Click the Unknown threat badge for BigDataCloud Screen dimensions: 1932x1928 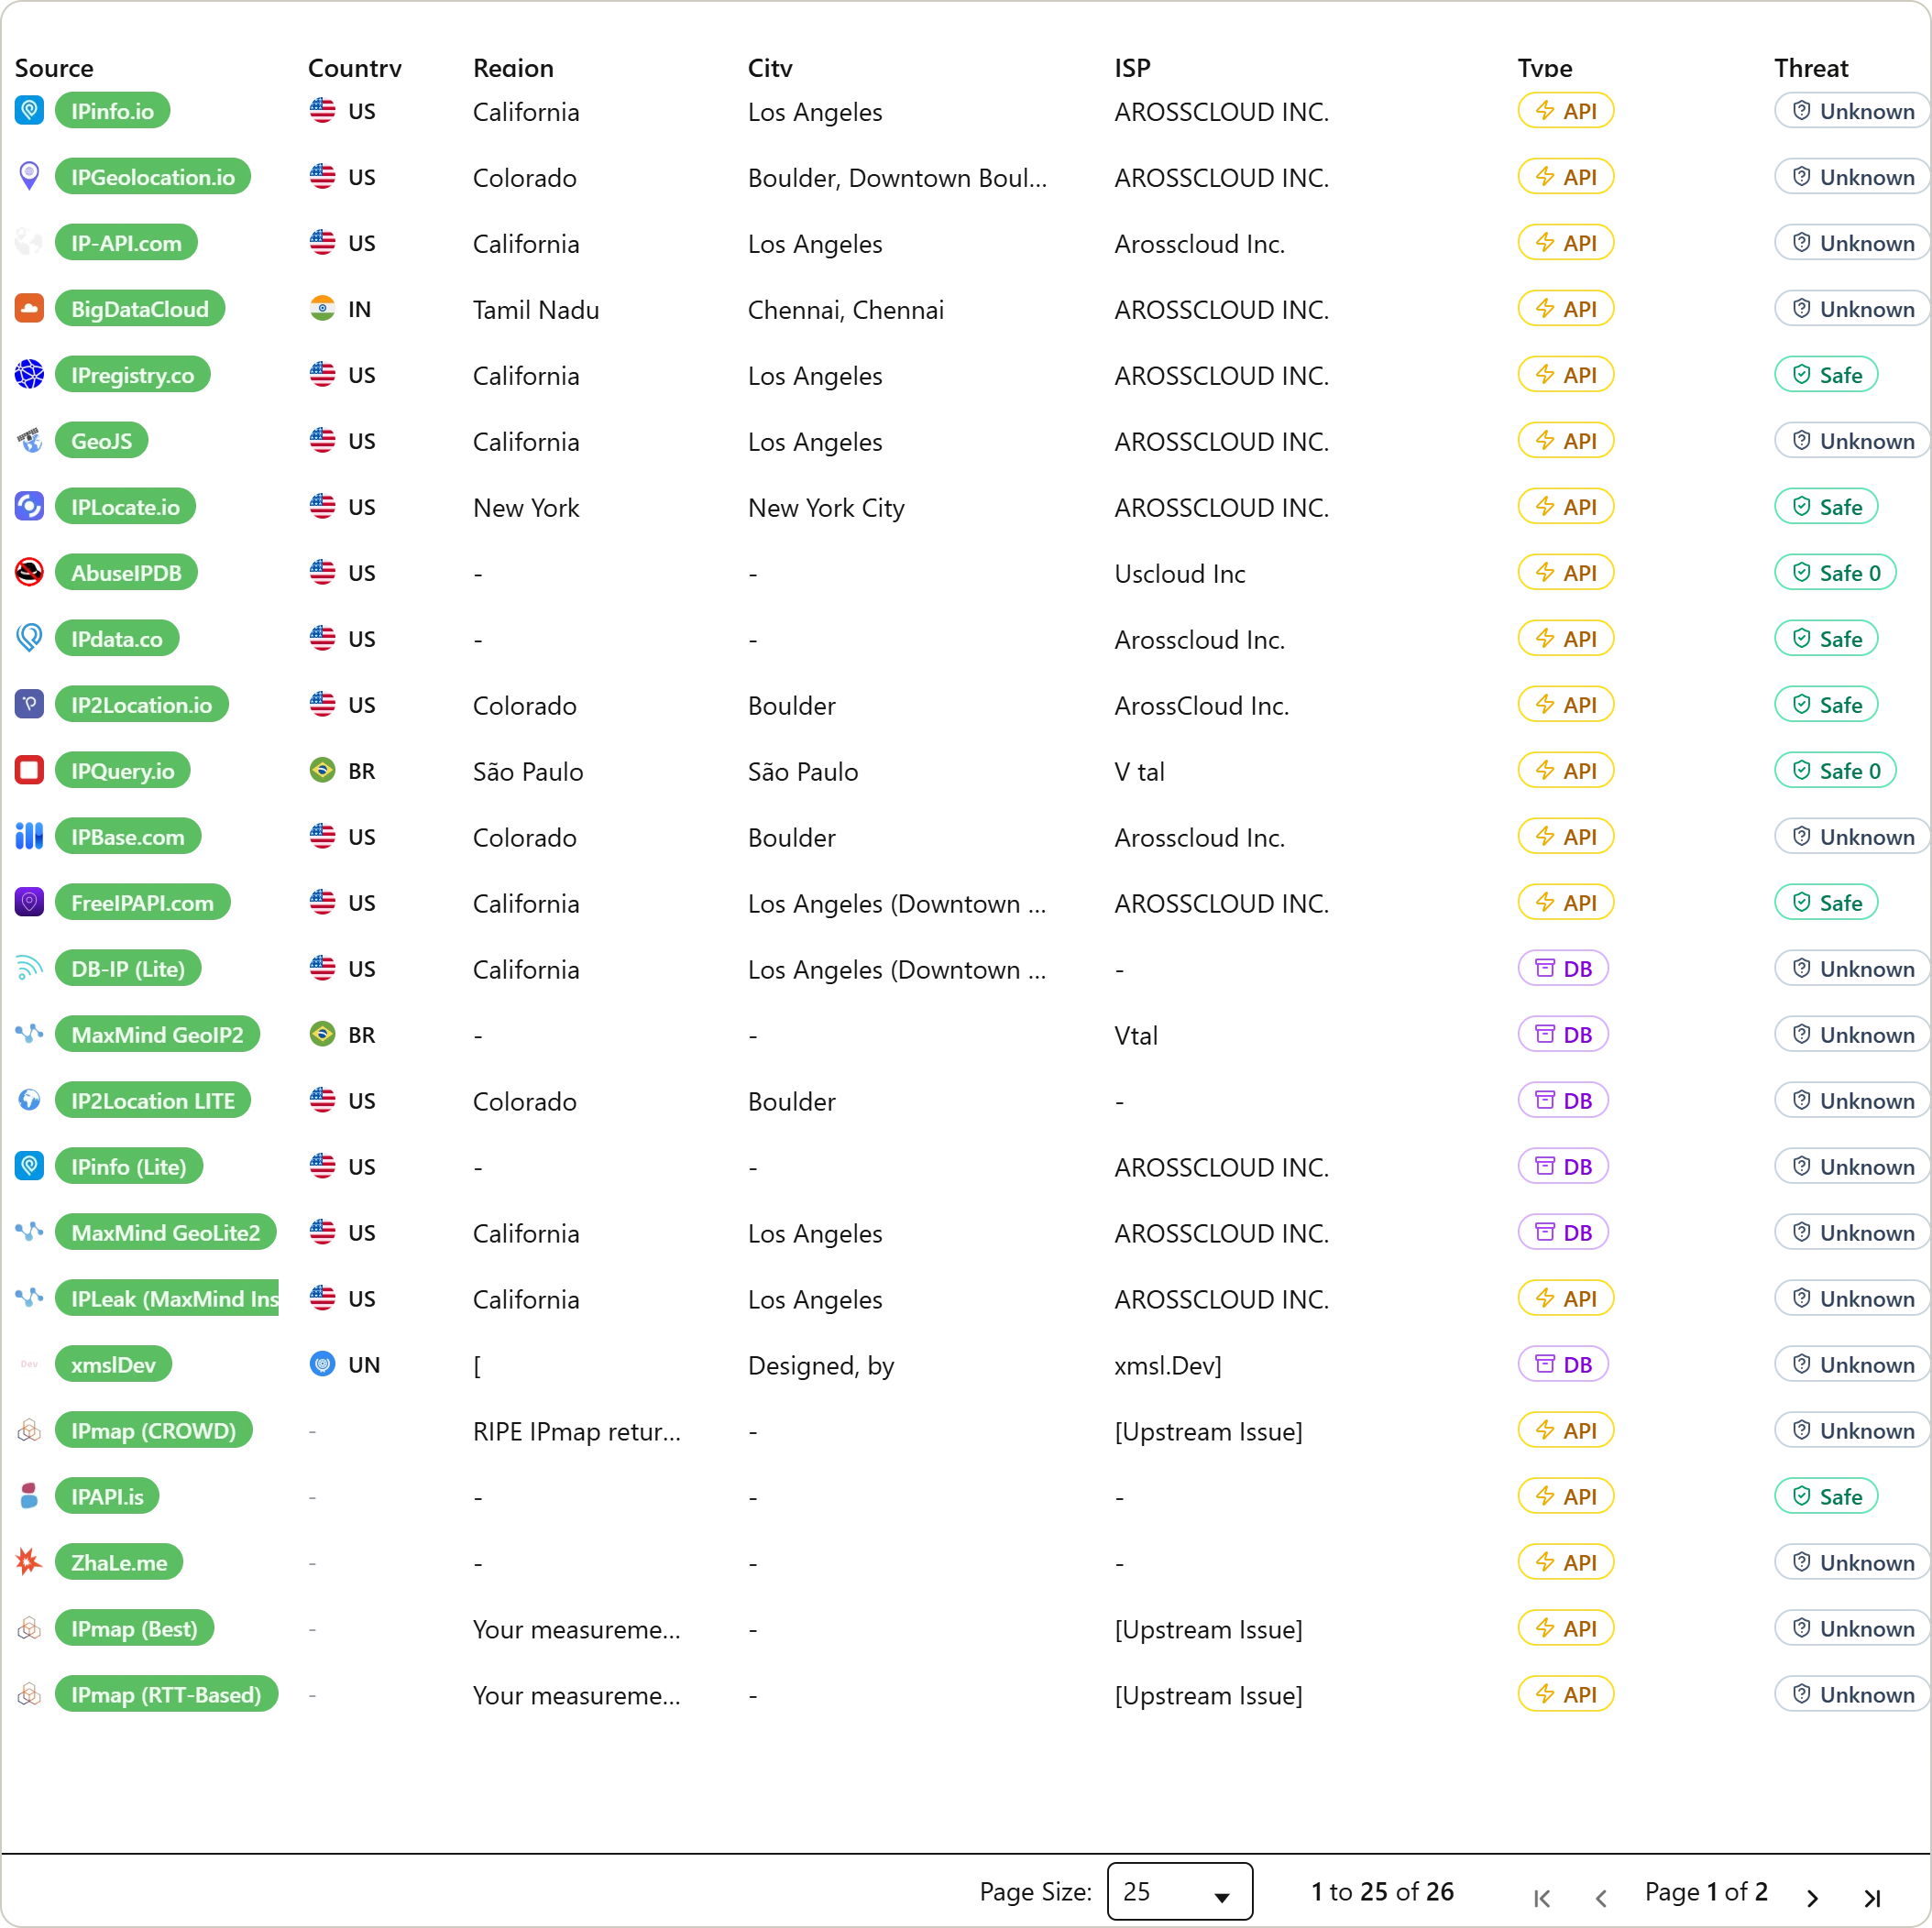pyautogui.click(x=1853, y=309)
